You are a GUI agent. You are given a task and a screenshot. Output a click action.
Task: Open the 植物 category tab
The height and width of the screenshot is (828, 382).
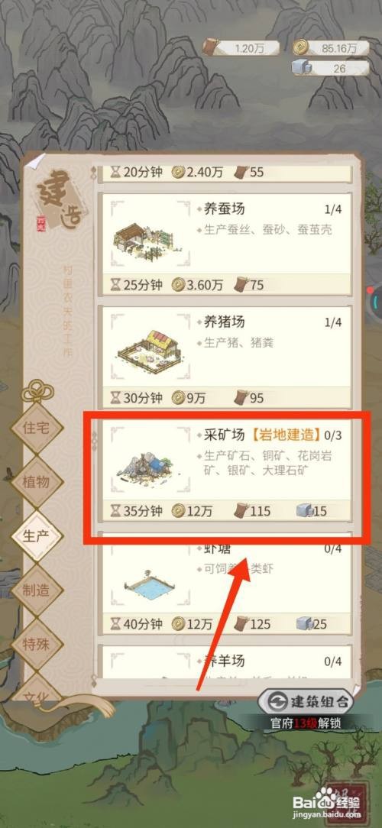[37, 482]
